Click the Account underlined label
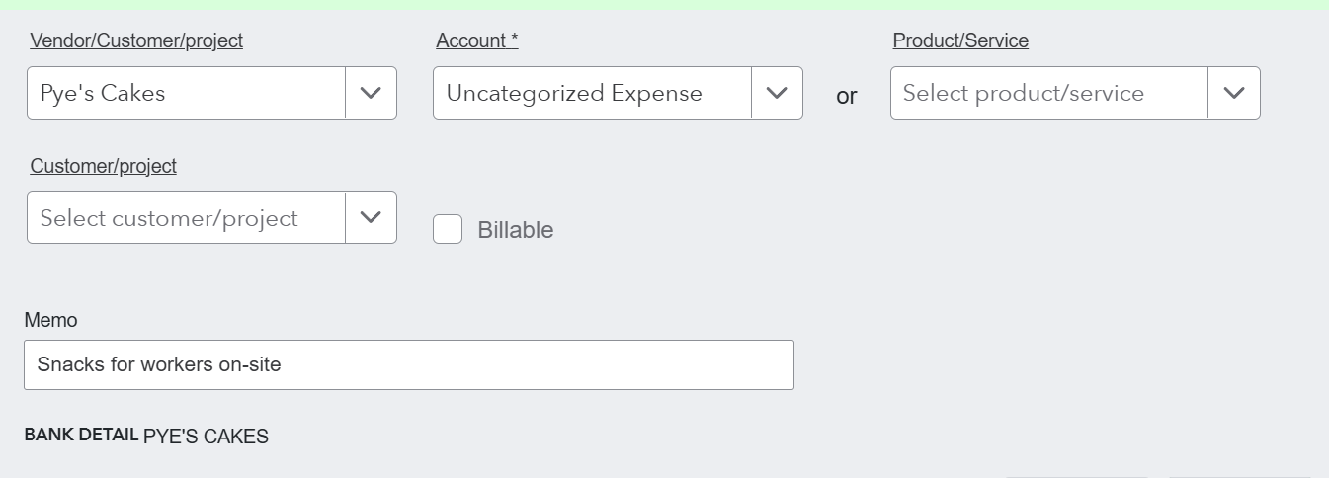This screenshot has height=478, width=1329. 477,40
